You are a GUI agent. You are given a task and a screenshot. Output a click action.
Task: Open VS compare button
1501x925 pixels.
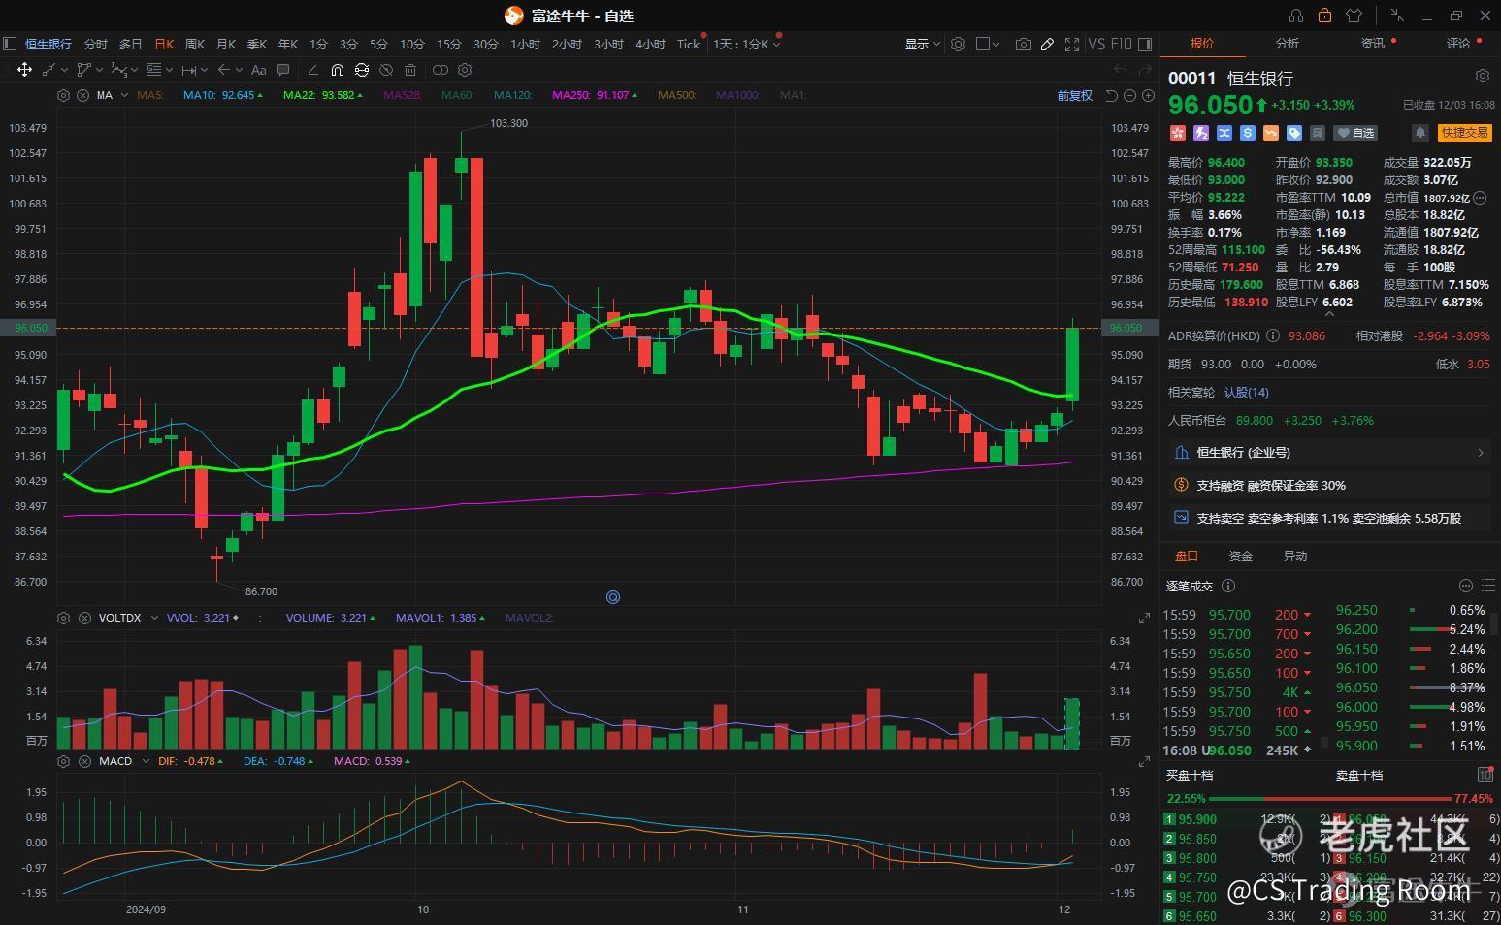pyautogui.click(x=1096, y=44)
